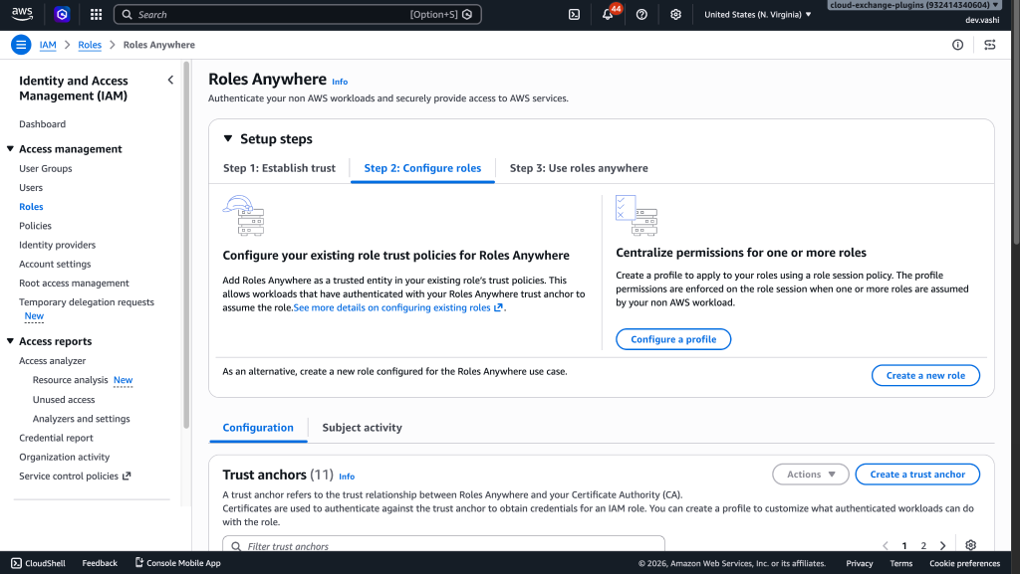
Task: Focus the Filter trust anchors field
Action: pyautogui.click(x=443, y=544)
